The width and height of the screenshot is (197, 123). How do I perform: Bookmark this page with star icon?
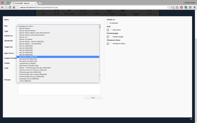click(168, 7)
